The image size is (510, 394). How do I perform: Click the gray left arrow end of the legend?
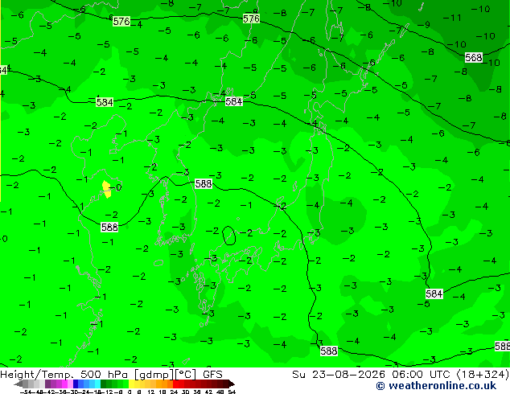click(19, 384)
